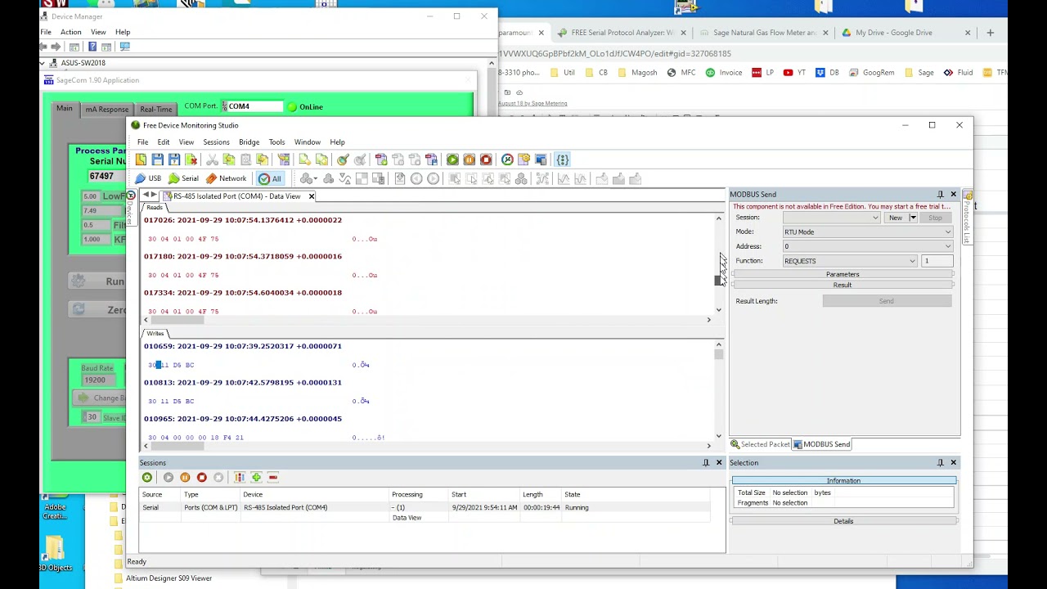The width and height of the screenshot is (1047, 589).
Task: Click the green add-session icon in Sessions panel
Action: (147, 478)
